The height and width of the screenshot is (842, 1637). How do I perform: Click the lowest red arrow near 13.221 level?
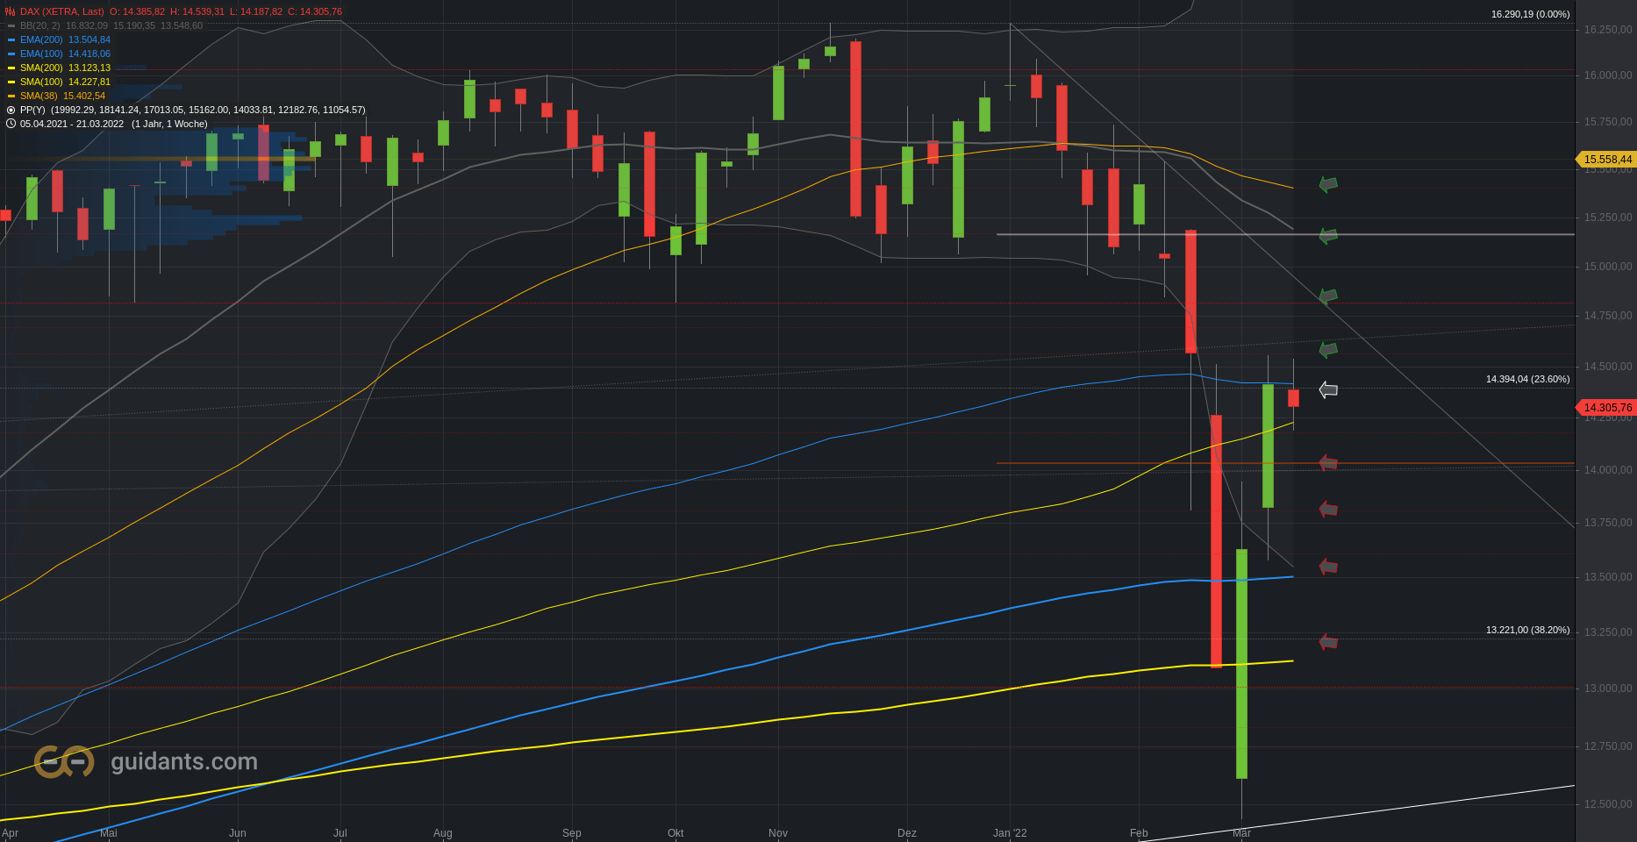pos(1328,642)
